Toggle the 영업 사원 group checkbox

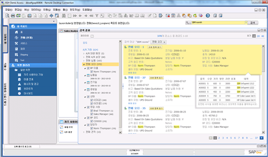[88, 107]
